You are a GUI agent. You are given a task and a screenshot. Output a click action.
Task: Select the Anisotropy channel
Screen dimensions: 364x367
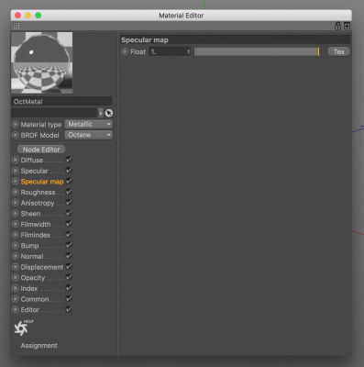[38, 203]
